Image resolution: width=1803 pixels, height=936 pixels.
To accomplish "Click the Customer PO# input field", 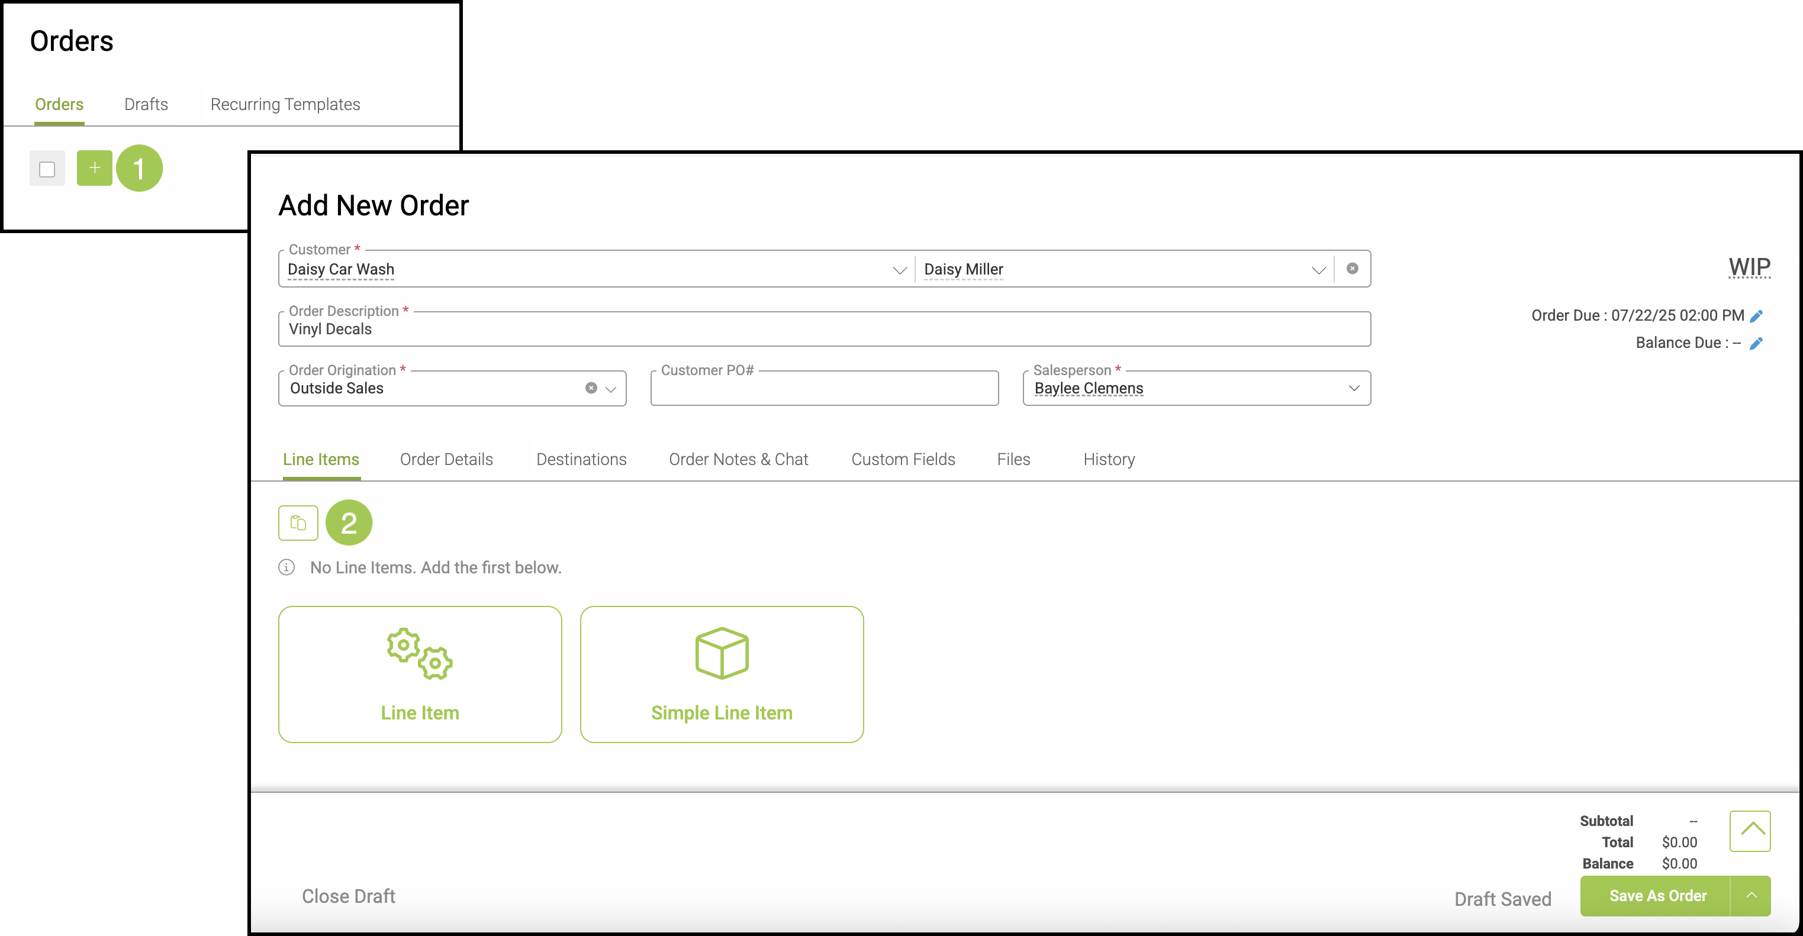I will tap(824, 390).
